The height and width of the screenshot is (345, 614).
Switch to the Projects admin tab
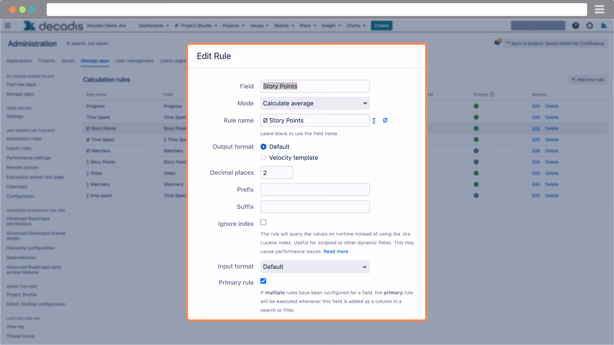[x=47, y=61]
